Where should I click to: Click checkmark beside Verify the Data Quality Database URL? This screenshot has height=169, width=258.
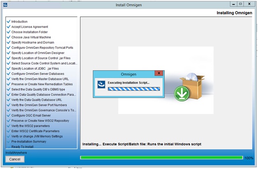coord(9,100)
